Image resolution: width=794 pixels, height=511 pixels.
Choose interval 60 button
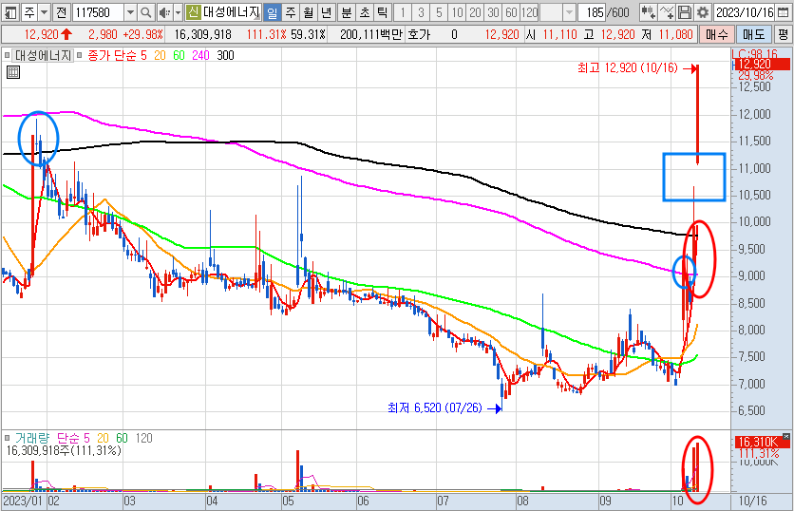coord(511,12)
